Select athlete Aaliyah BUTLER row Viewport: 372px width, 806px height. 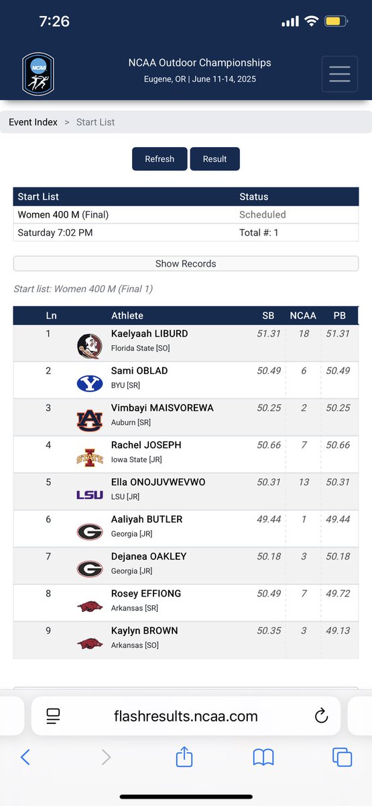[x=186, y=529]
